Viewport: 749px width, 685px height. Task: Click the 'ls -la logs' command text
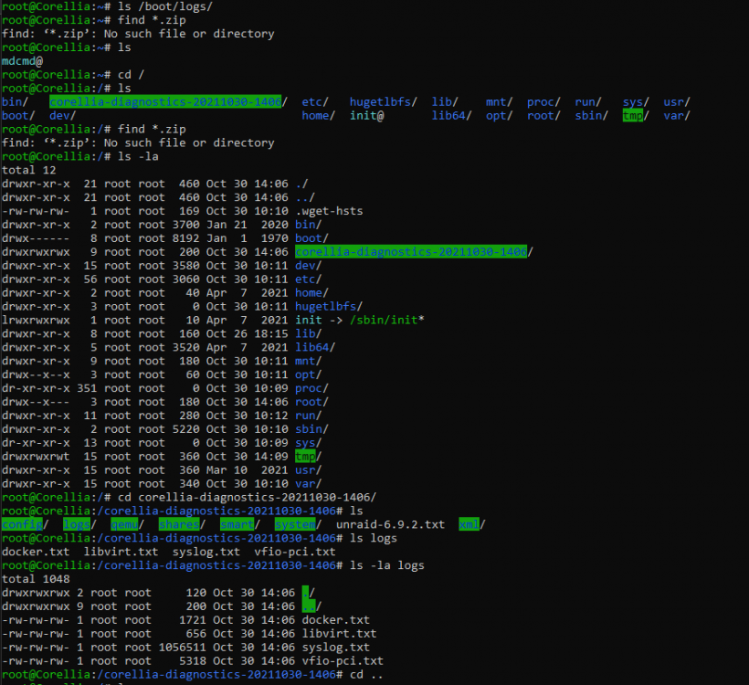[x=387, y=565]
